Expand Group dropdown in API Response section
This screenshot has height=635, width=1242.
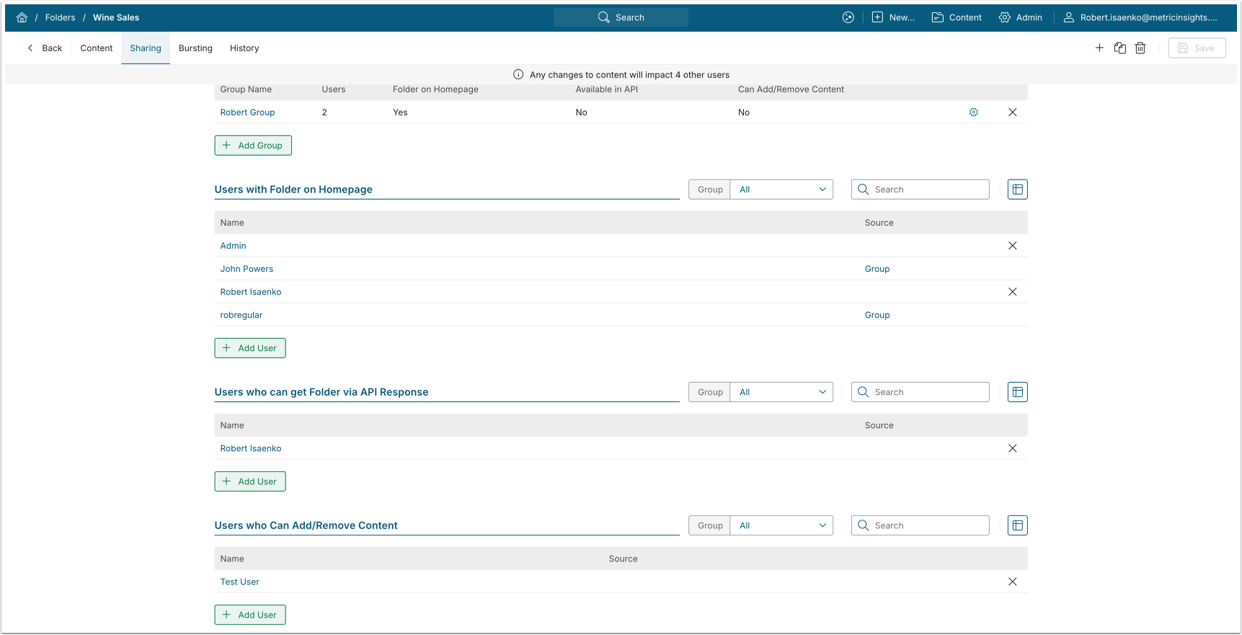[x=781, y=392]
